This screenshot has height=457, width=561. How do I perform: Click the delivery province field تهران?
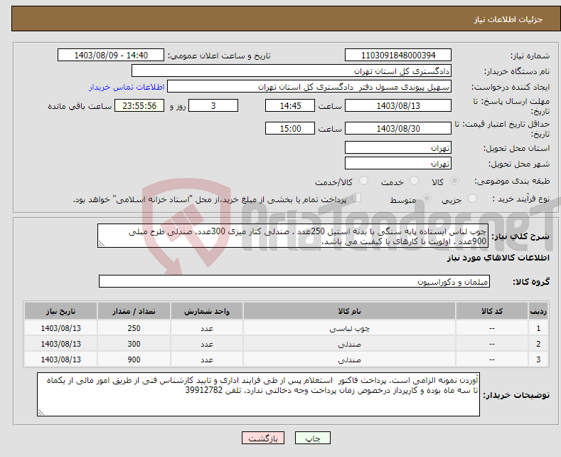tap(398, 147)
